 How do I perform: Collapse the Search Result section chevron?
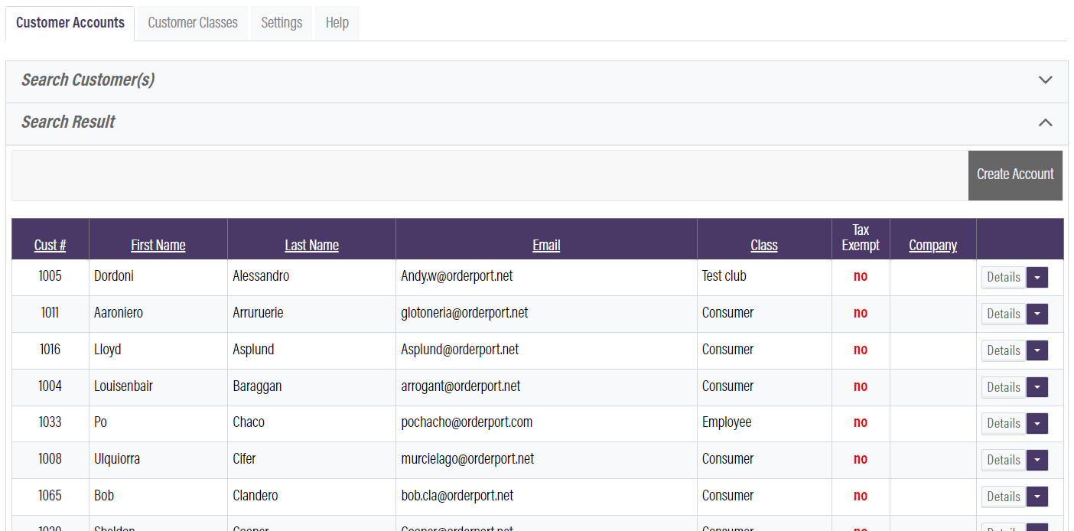pyautogui.click(x=1045, y=122)
